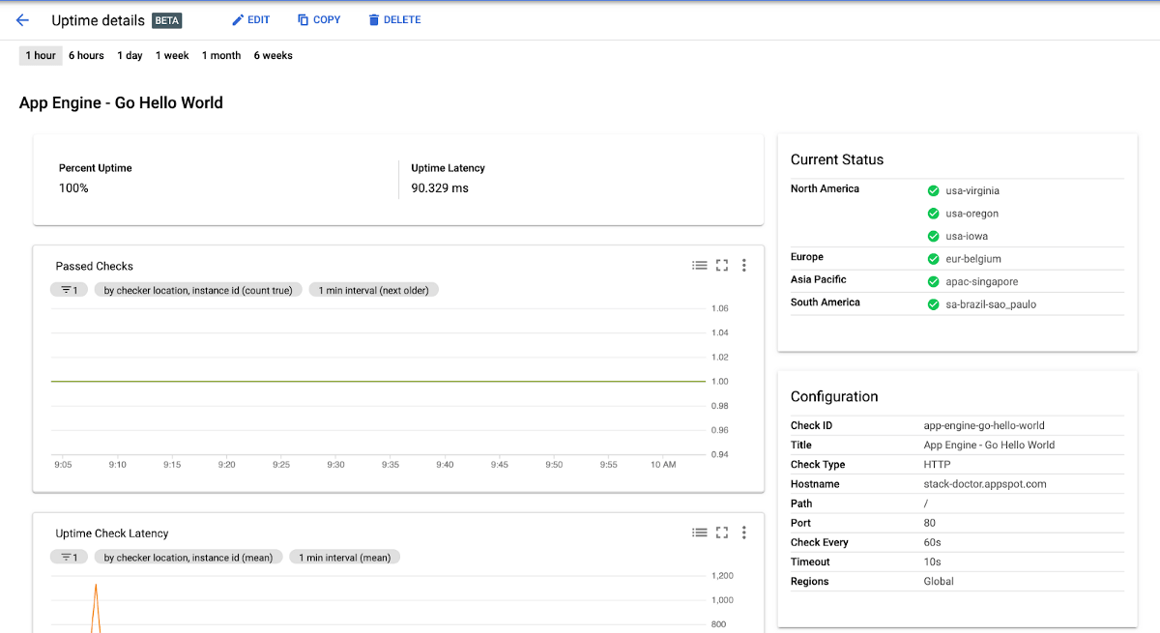This screenshot has width=1160, height=633.
Task: Expand Uptime Check Latency chart to fullscreen
Action: [x=722, y=532]
